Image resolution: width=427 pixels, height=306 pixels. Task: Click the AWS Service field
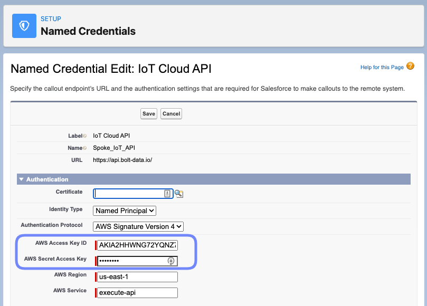[138, 293]
